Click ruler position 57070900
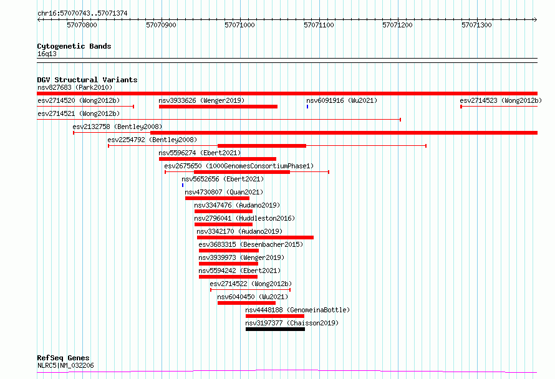Image resolution: width=555 pixels, height=379 pixels. click(161, 25)
